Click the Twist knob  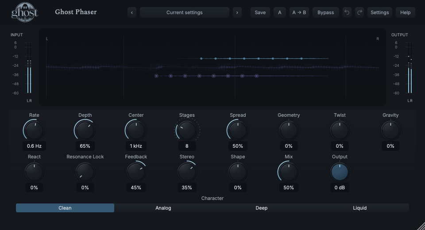[340, 130]
